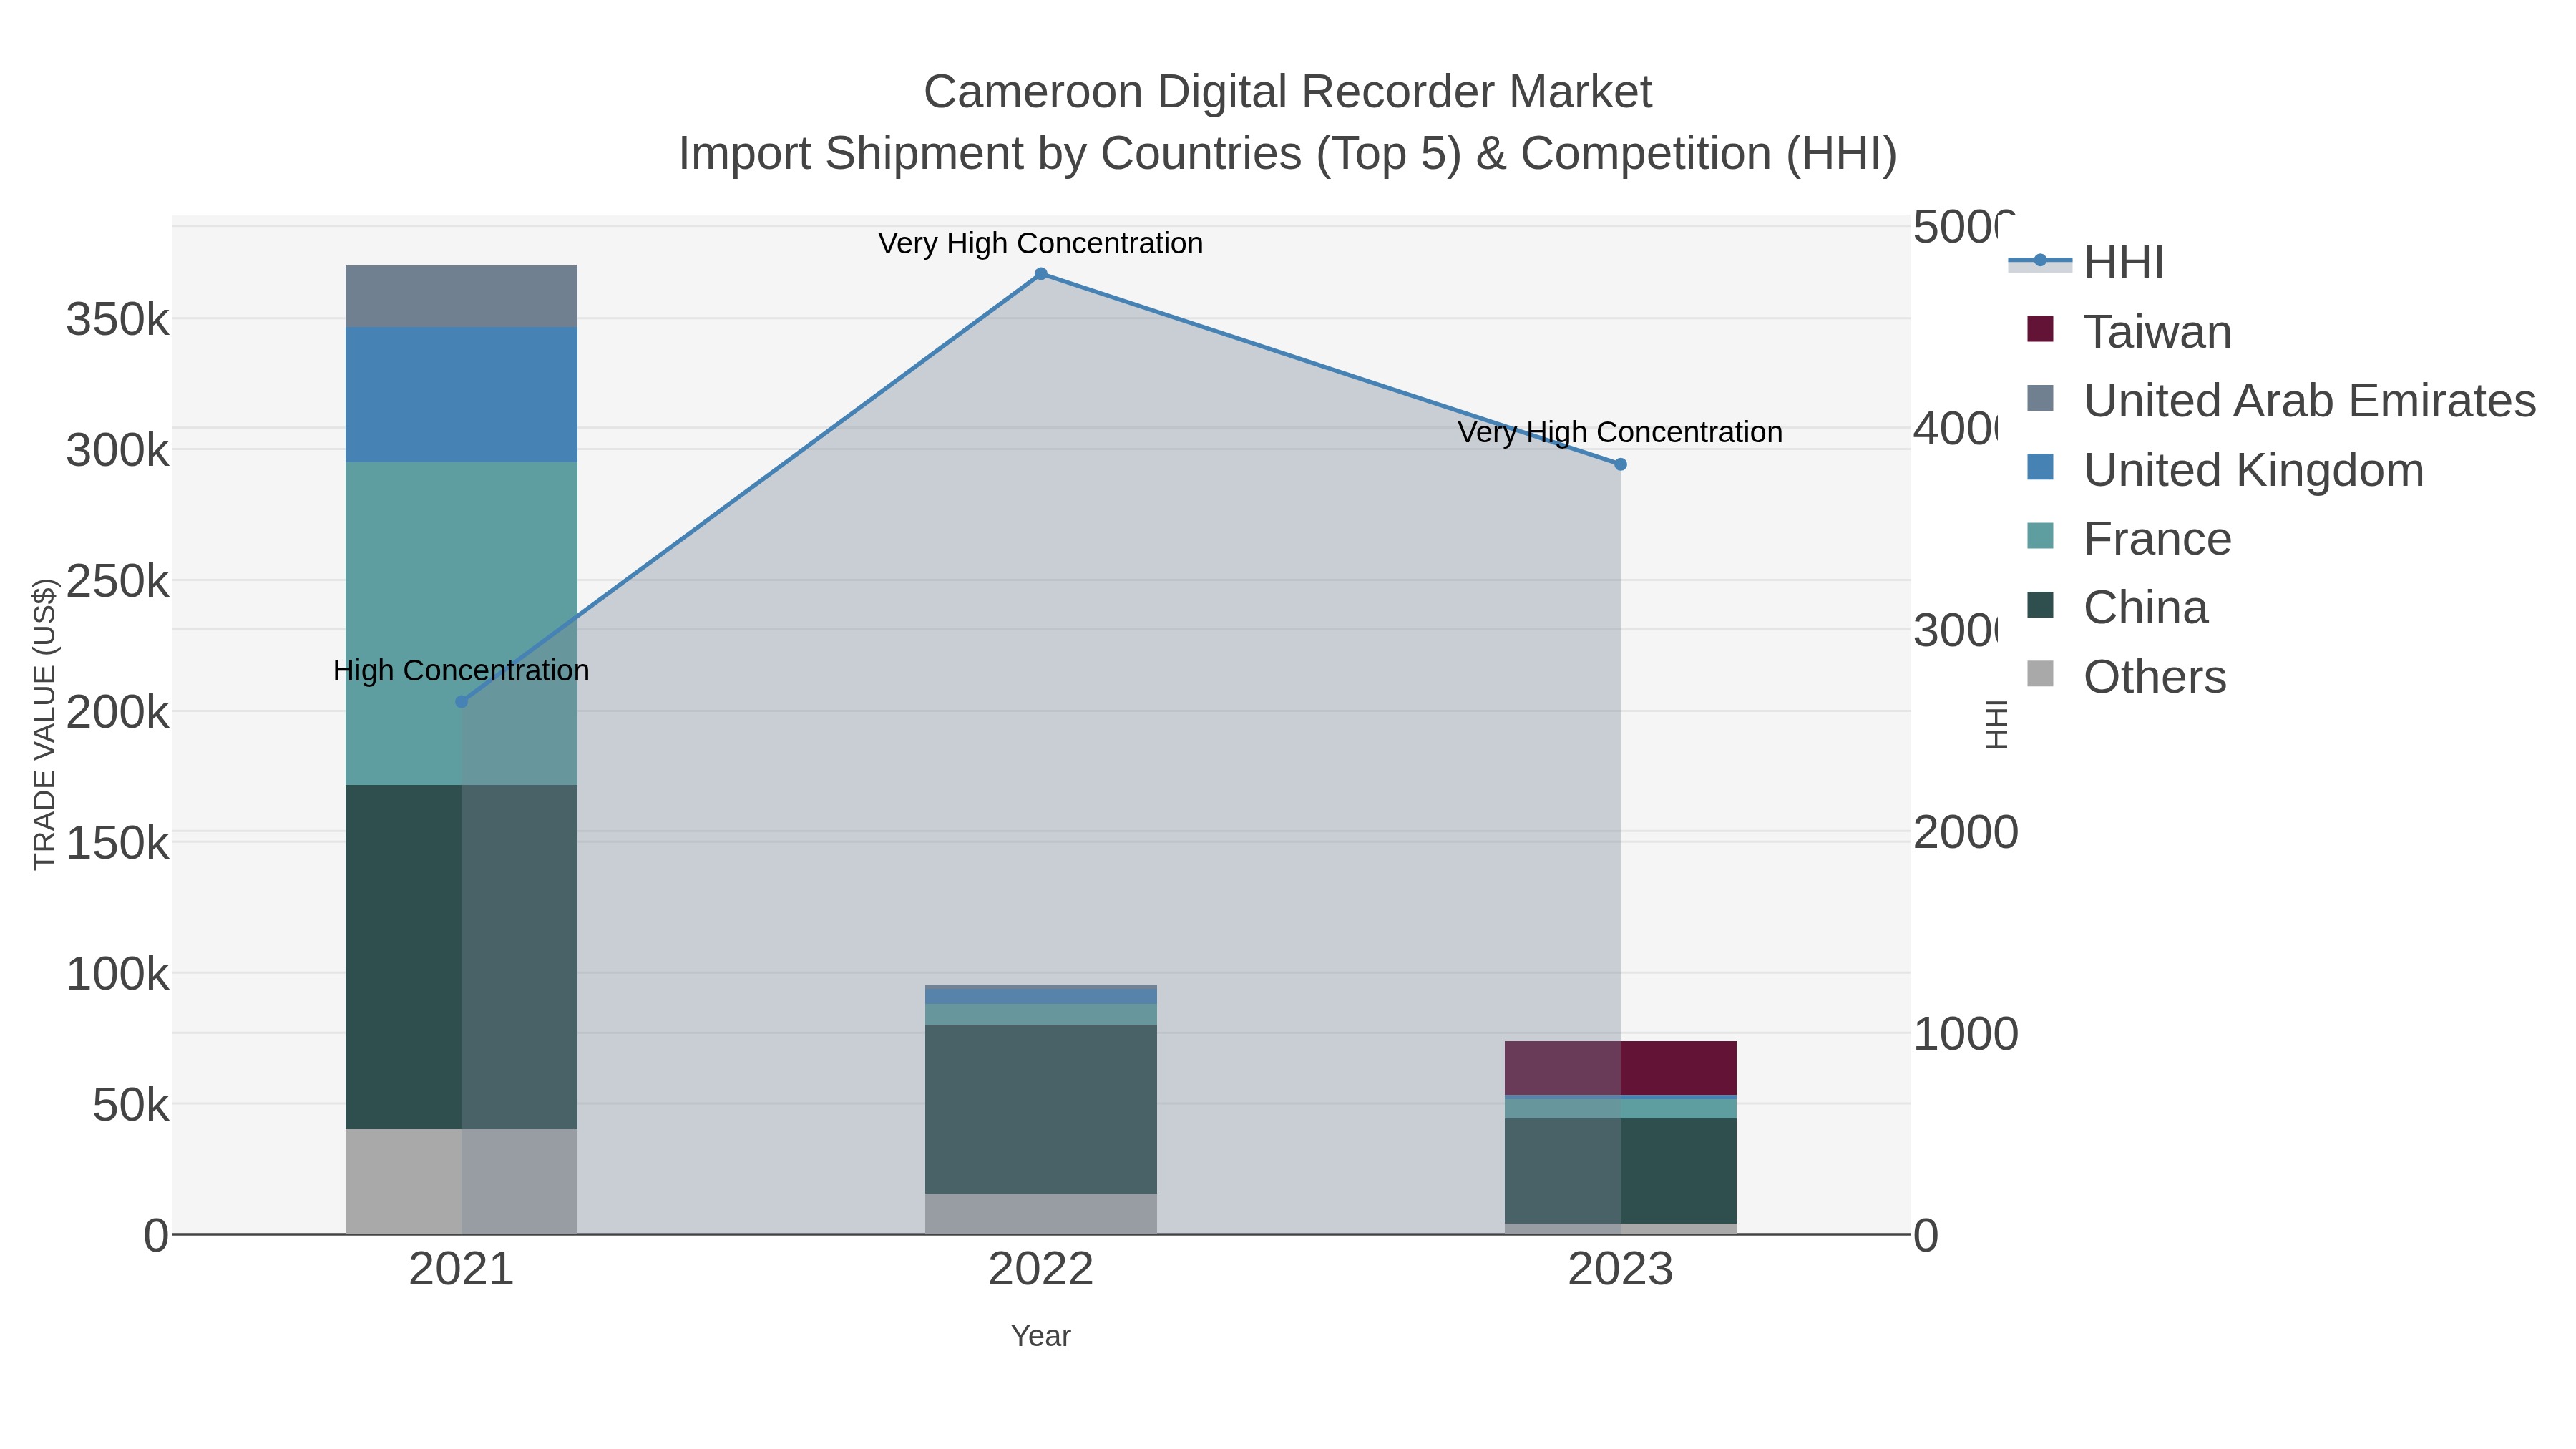This screenshot has width=2576, height=1449.
Task: Click the 2022 x-axis label
Action: pyautogui.click(x=1041, y=1270)
